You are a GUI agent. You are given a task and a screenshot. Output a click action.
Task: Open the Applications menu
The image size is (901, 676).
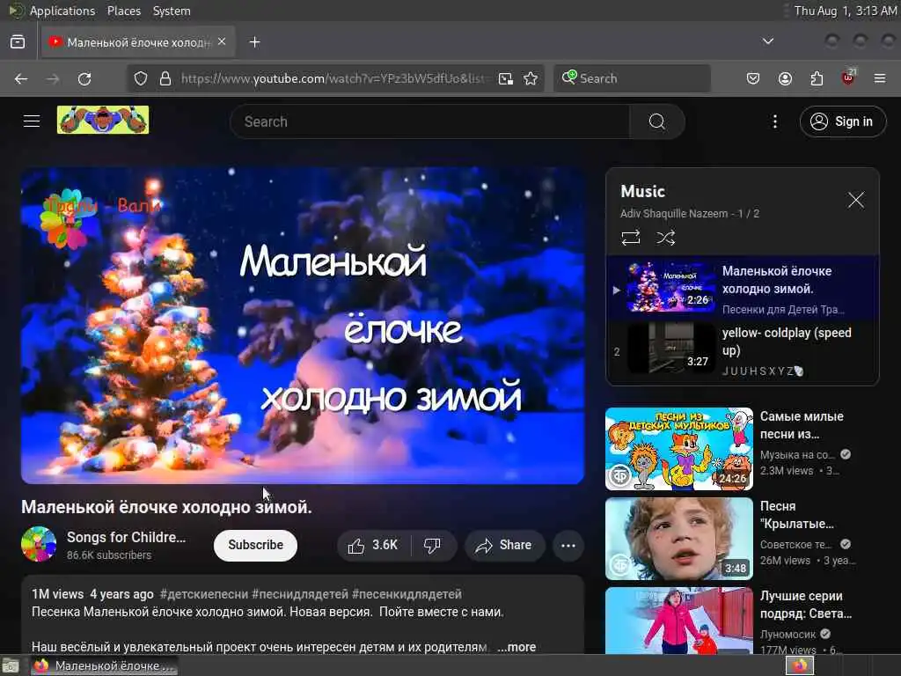[x=62, y=11]
